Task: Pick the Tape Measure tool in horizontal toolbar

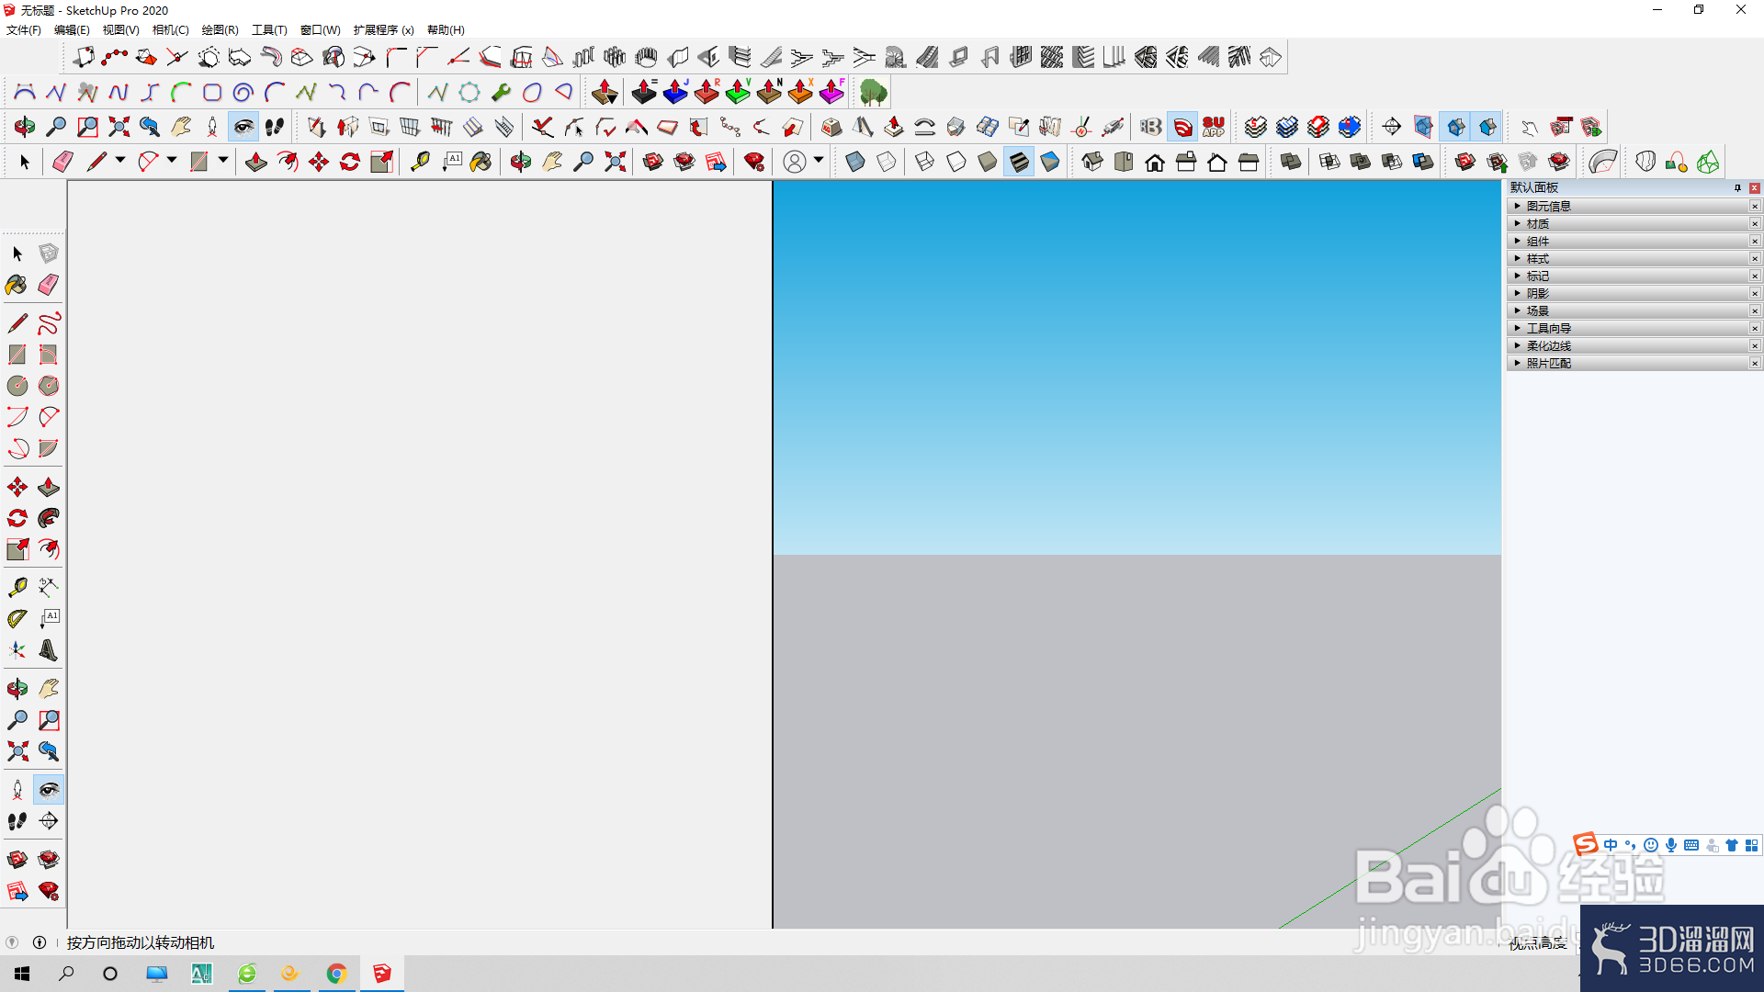Action: [420, 163]
